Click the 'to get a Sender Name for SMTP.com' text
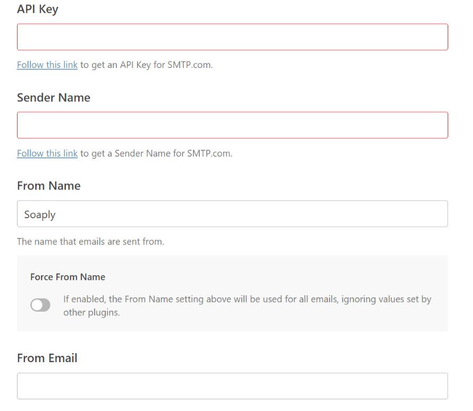473x411 pixels. pos(156,153)
